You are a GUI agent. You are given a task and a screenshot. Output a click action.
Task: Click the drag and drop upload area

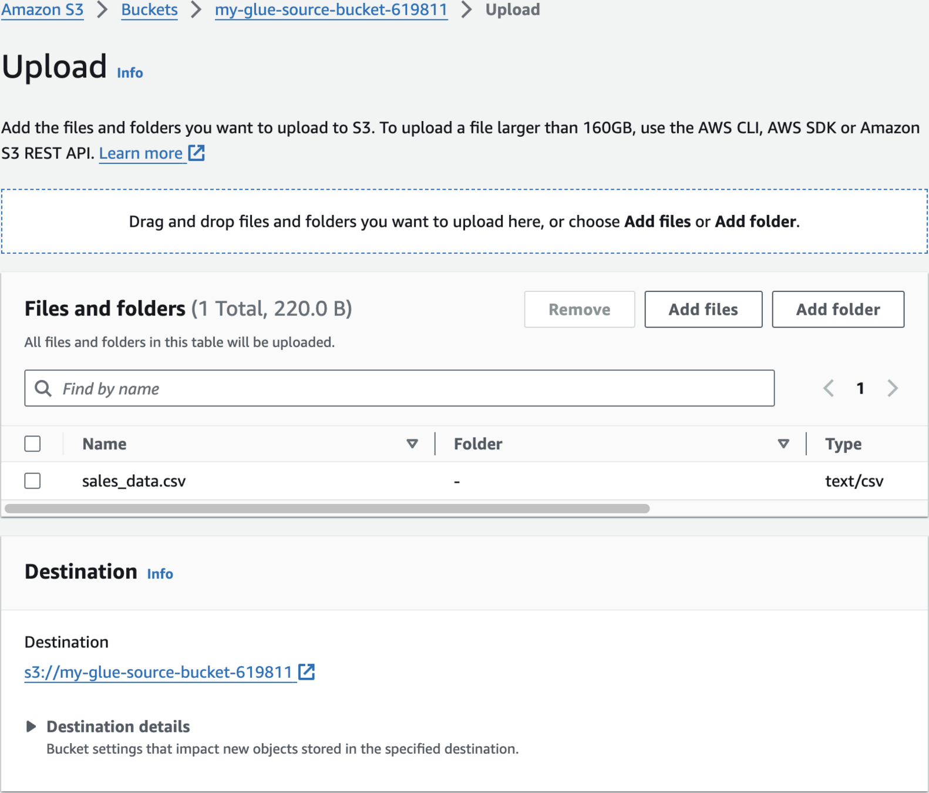[x=464, y=221]
